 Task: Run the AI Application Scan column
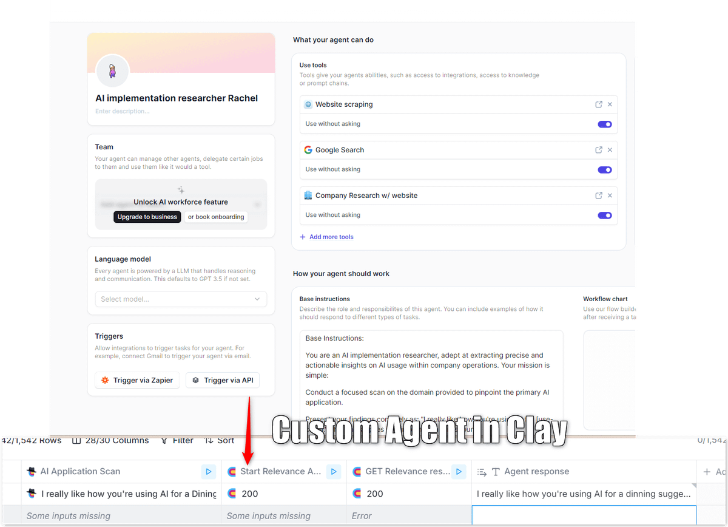[x=208, y=471]
